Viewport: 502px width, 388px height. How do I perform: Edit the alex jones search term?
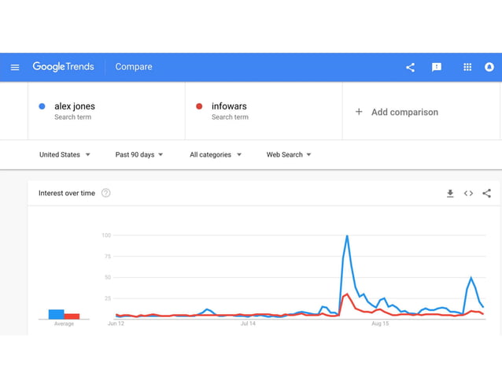pyautogui.click(x=75, y=106)
